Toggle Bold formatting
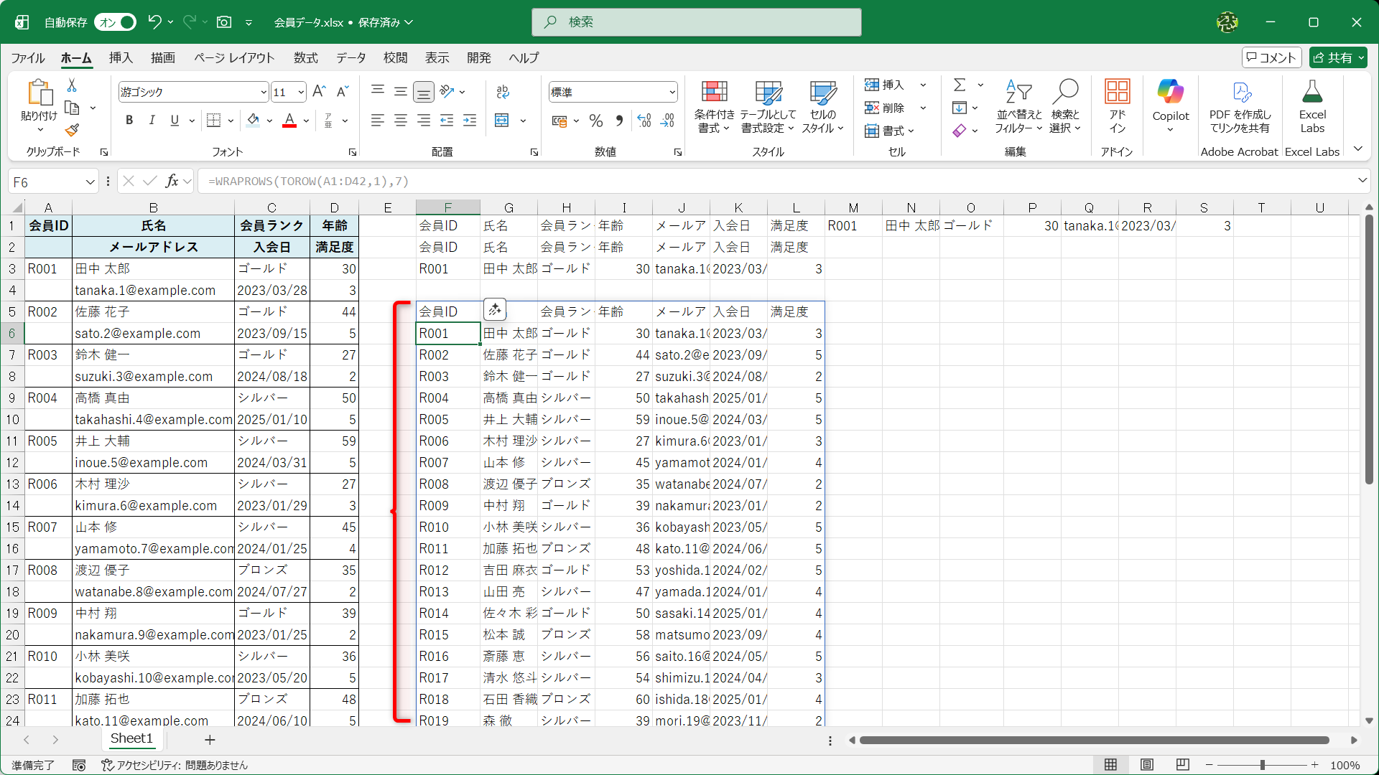This screenshot has height=775, width=1379. tap(129, 121)
